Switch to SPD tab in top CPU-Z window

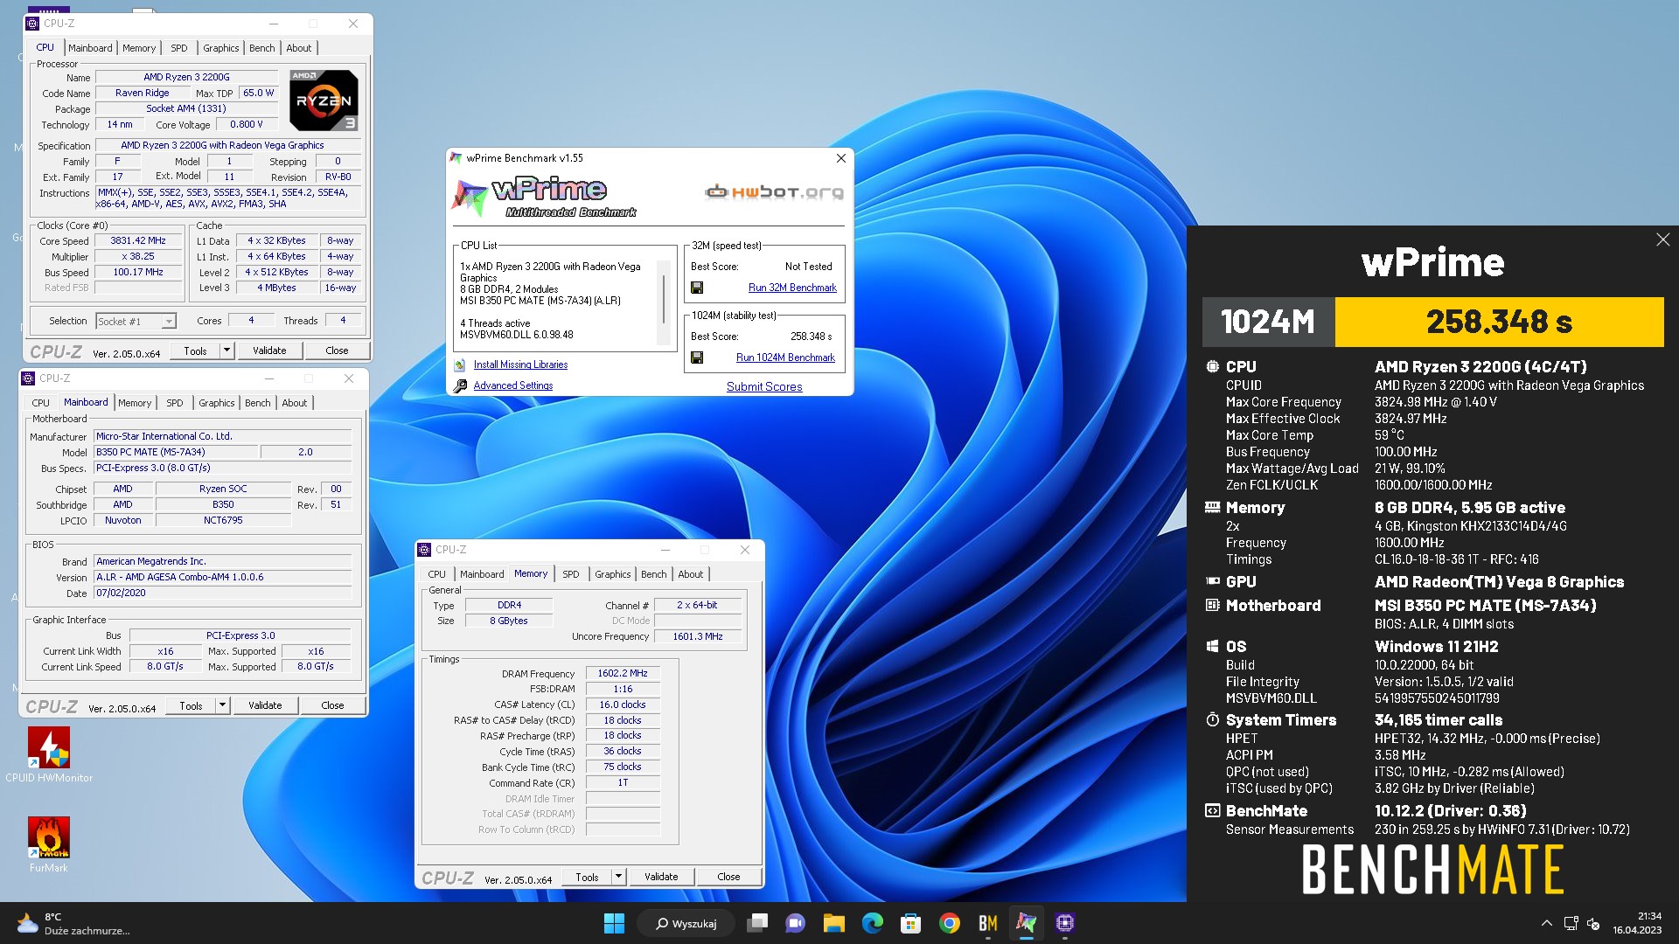click(179, 48)
